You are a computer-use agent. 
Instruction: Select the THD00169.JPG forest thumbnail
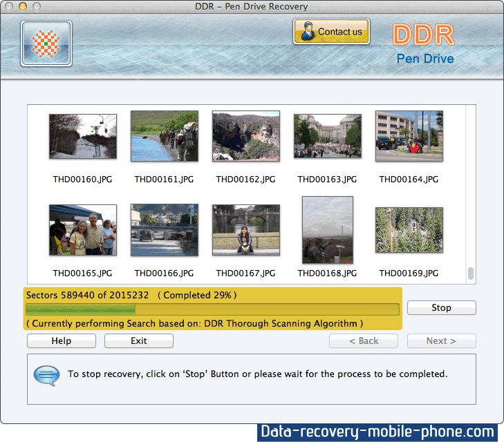[x=409, y=230]
